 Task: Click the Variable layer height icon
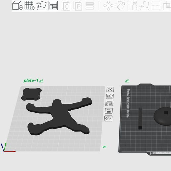(90, 6)
